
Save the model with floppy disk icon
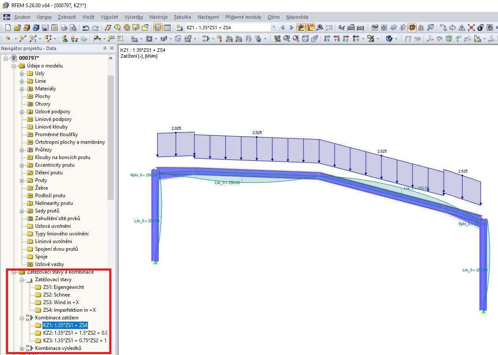pos(45,28)
